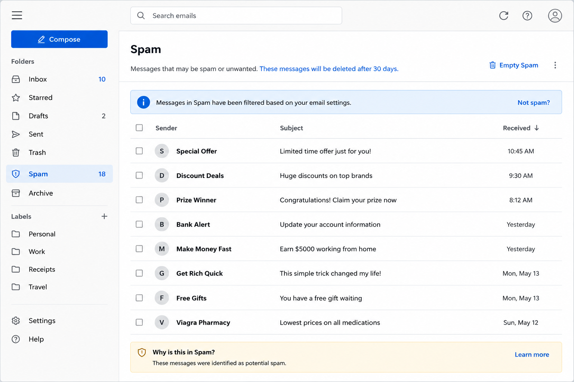Click the Drafts document icon
Viewport: 574px width, 382px height.
point(16,116)
